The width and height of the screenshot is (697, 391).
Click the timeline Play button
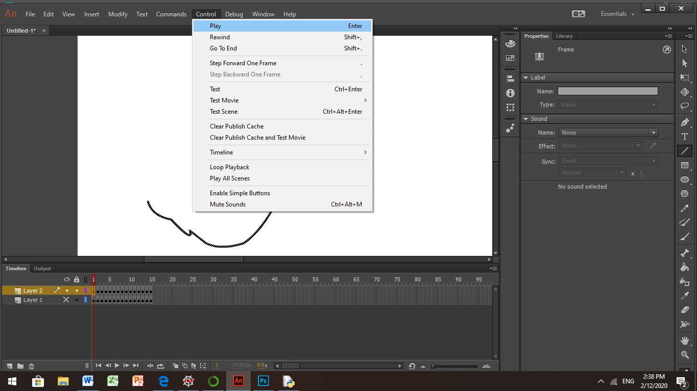(x=117, y=366)
